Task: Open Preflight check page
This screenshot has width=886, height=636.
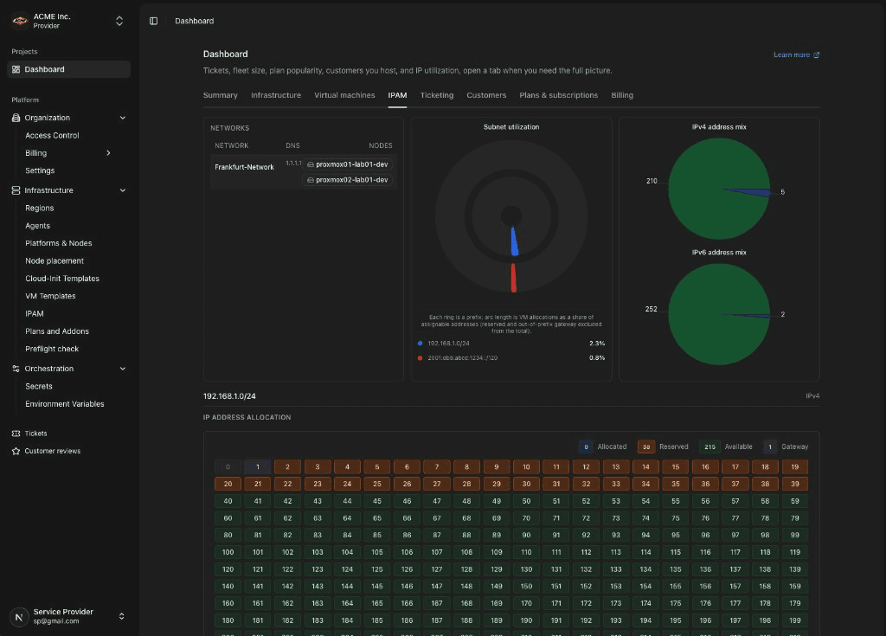Action: point(52,349)
